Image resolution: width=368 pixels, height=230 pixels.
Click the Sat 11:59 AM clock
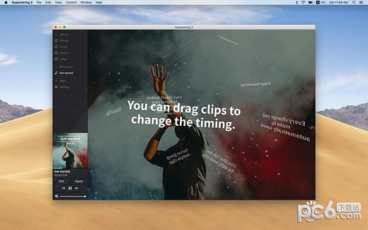[x=339, y=2]
